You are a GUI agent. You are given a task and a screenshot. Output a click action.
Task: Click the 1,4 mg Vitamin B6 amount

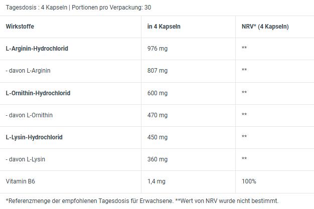coord(156,181)
